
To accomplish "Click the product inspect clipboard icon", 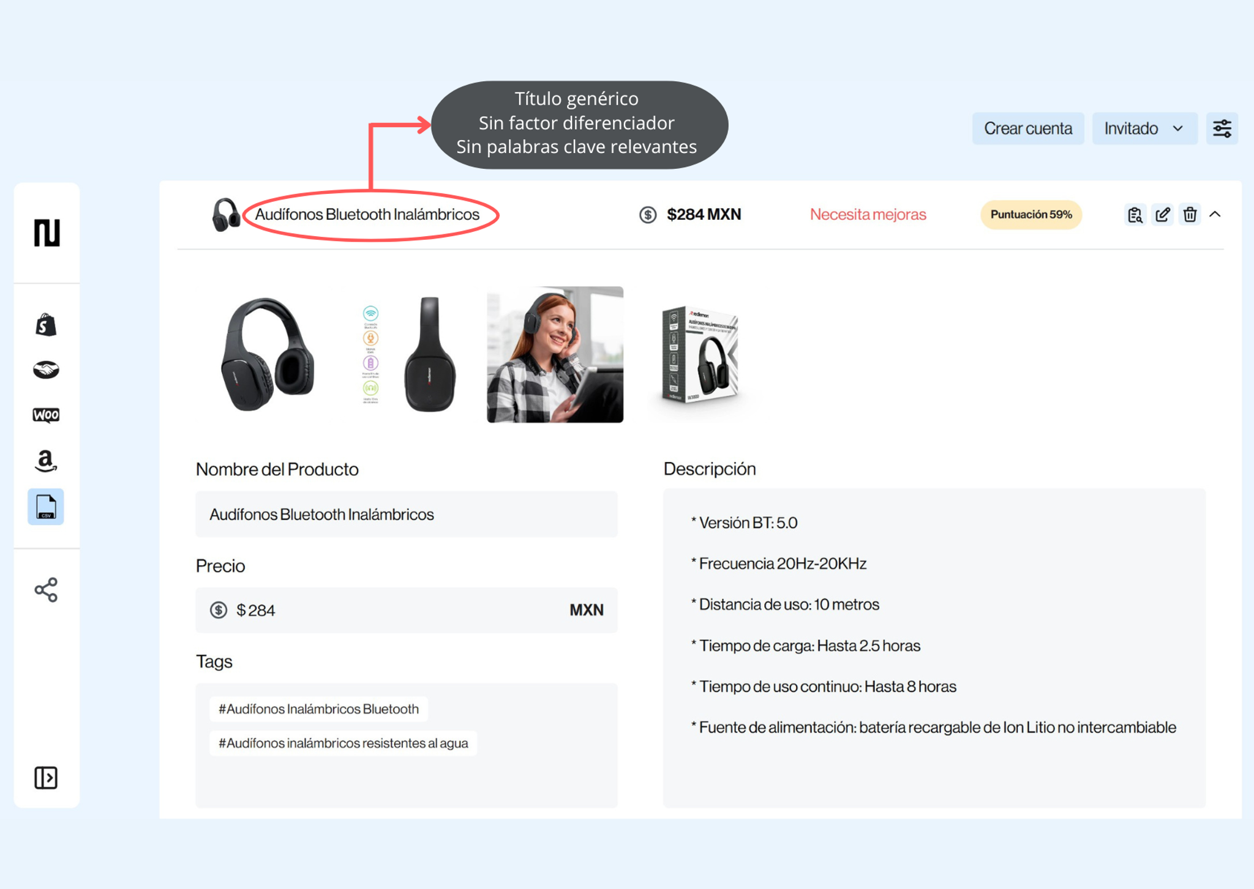I will pos(1135,215).
